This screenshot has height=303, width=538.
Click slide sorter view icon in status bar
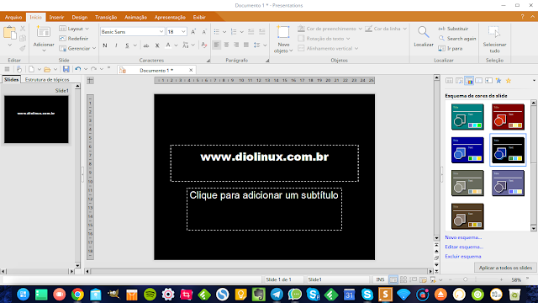click(x=403, y=279)
